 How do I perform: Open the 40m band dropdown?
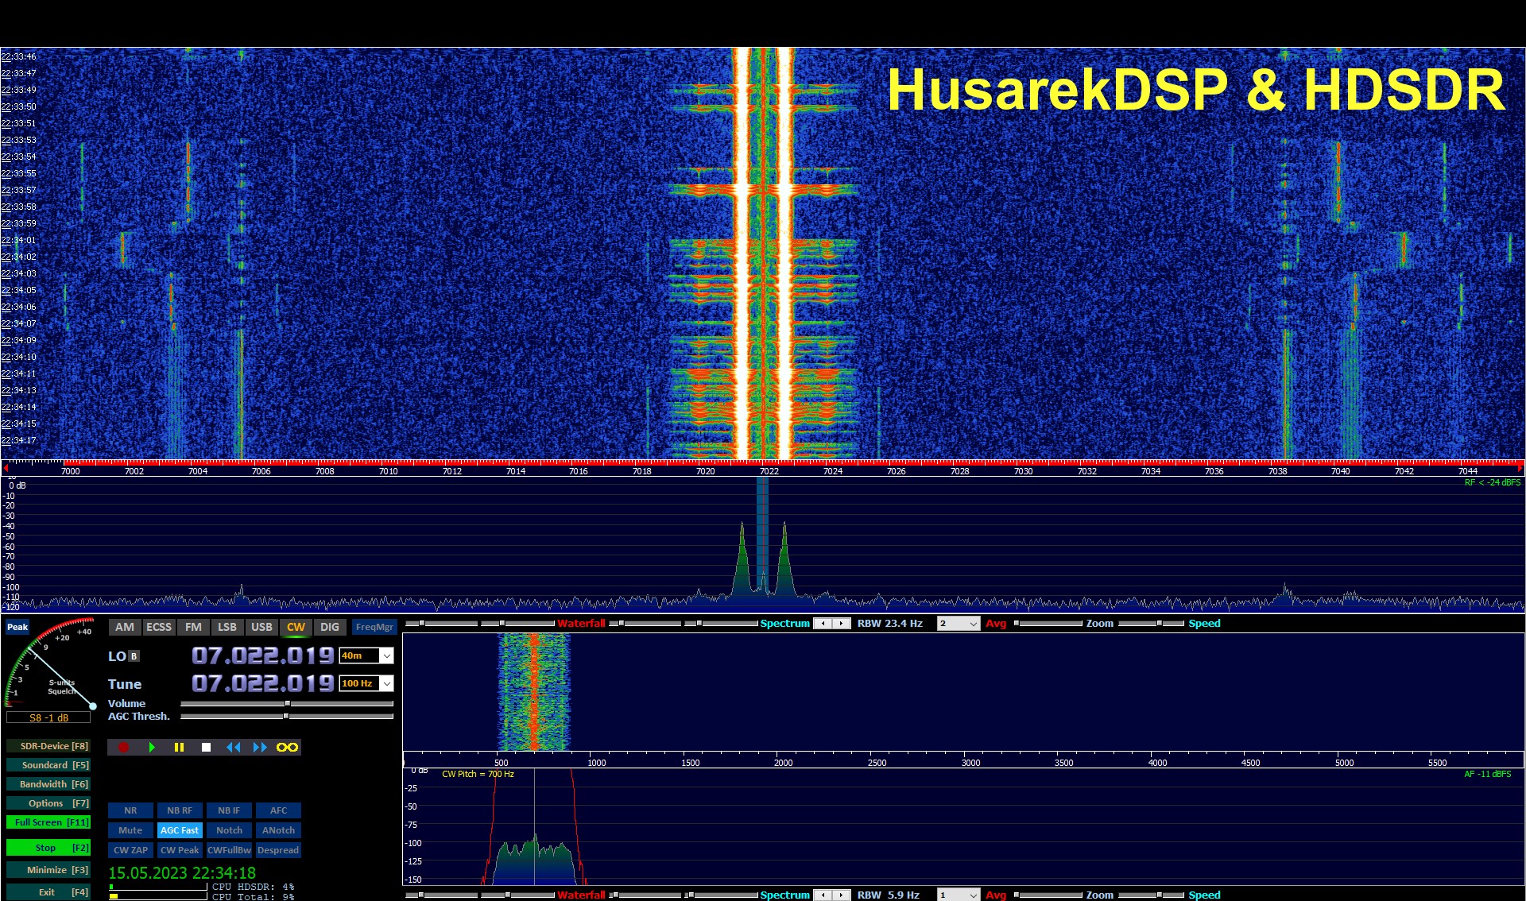(x=386, y=655)
